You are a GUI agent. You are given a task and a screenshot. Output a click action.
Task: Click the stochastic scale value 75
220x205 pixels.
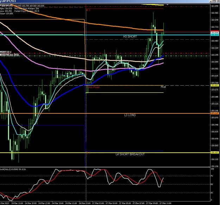pyautogui.click(x=212, y=176)
